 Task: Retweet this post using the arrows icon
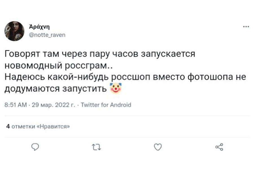pos(97,147)
